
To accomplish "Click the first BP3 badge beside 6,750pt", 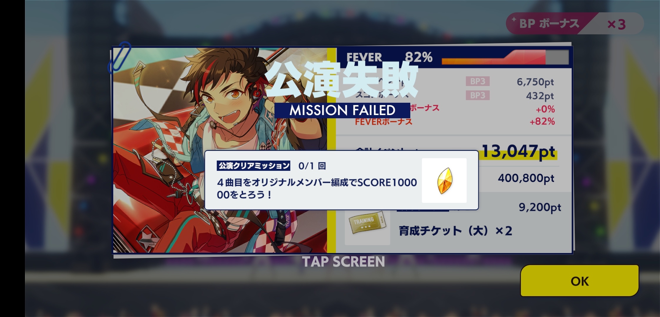I will point(478,81).
